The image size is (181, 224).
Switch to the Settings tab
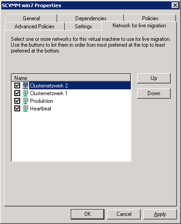pos(83,26)
